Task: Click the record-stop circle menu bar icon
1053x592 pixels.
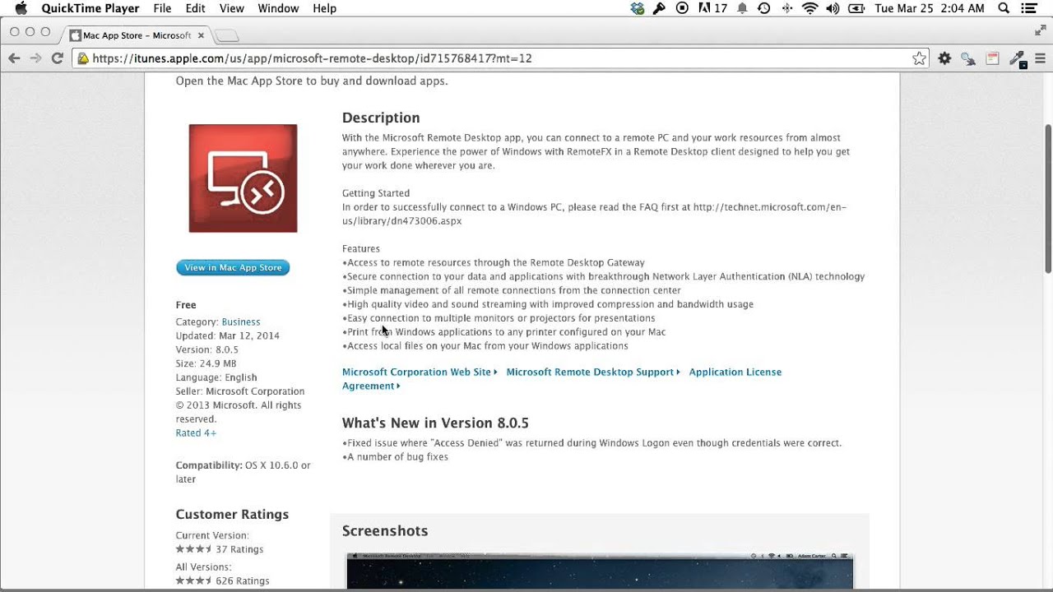Action: point(682,8)
